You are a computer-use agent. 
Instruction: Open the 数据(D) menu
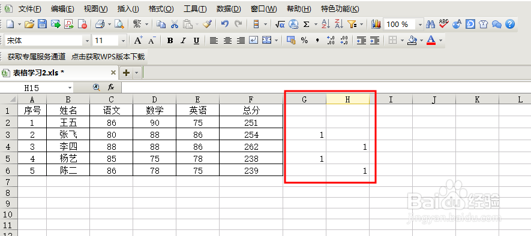click(x=229, y=9)
